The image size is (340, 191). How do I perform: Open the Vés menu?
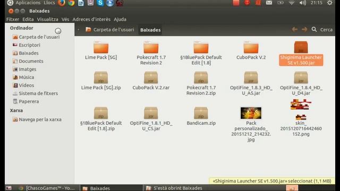coord(65,19)
